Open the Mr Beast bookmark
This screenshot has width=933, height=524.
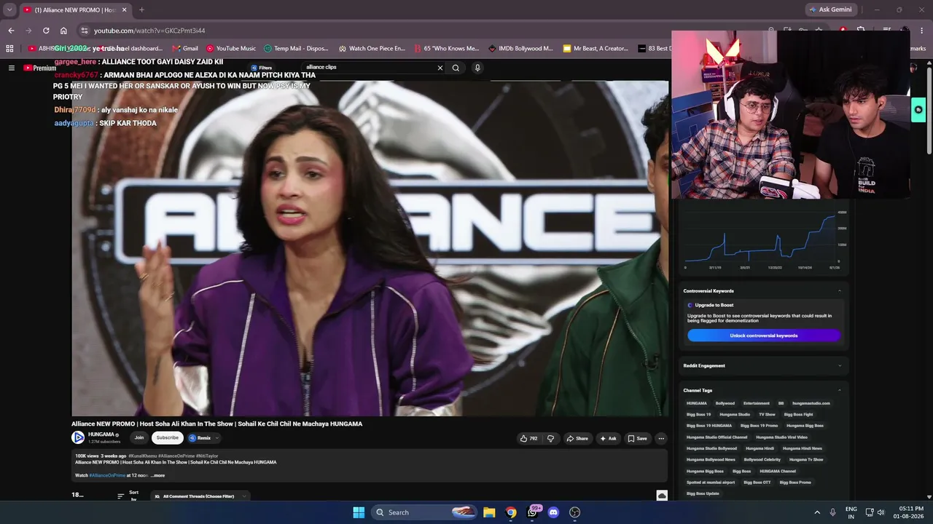pyautogui.click(x=596, y=49)
